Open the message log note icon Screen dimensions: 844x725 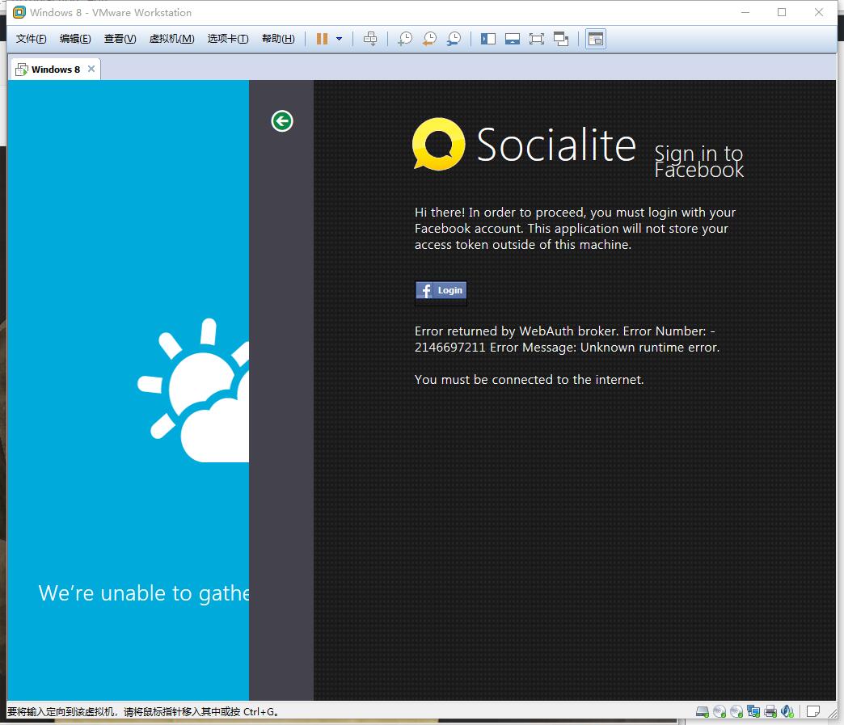tap(813, 711)
